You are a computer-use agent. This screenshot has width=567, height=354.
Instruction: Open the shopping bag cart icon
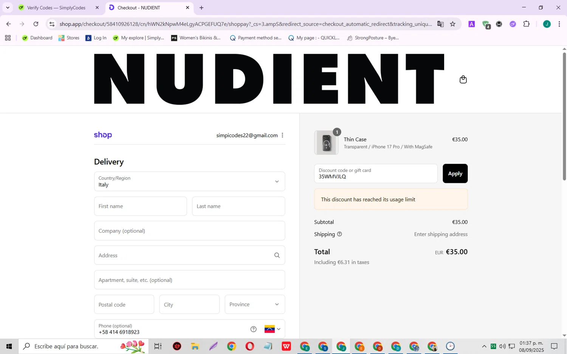coord(463,79)
